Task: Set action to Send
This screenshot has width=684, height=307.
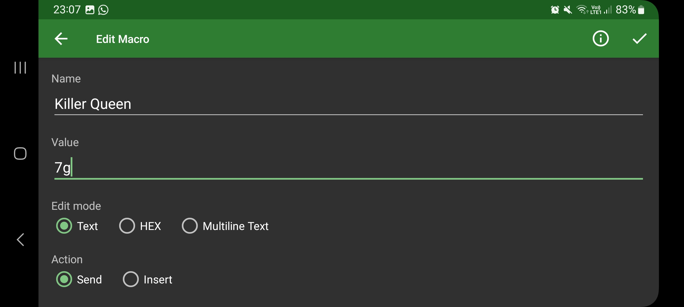Action: [x=64, y=279]
